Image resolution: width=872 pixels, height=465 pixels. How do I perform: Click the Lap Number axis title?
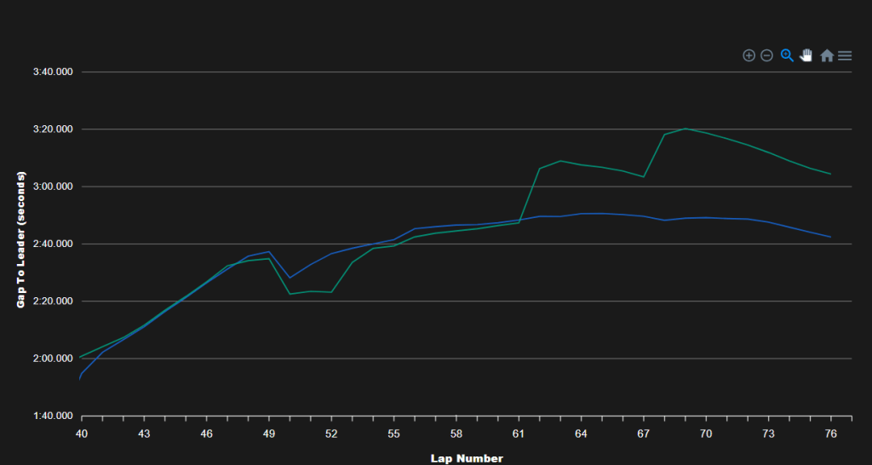pyautogui.click(x=467, y=459)
